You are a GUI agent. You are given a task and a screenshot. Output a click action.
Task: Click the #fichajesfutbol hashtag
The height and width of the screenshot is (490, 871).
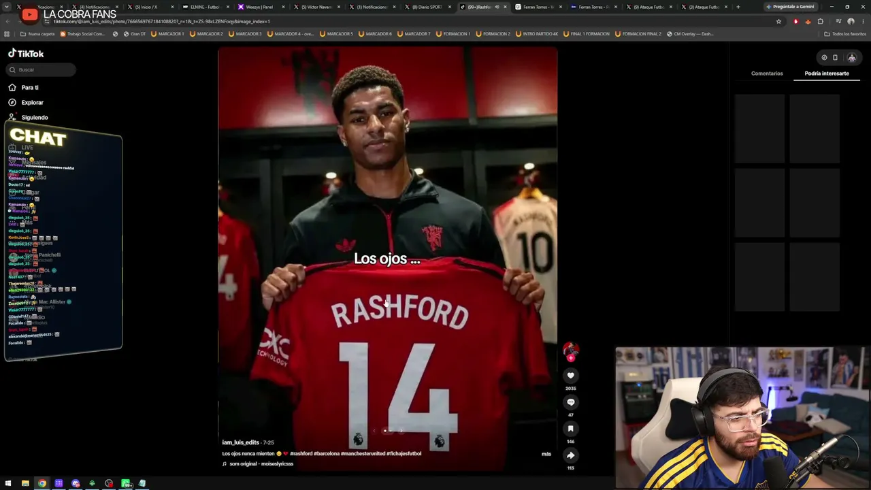(x=404, y=454)
